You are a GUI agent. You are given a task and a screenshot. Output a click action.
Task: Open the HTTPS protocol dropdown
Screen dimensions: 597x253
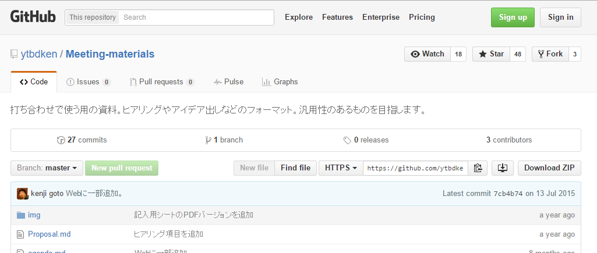(341, 168)
